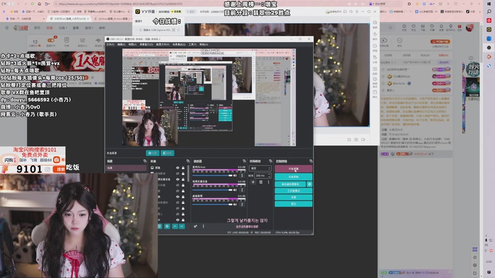Open 麦克风/Aux mixer options kebab menu
Screen dimensions: 495x278
point(242,175)
